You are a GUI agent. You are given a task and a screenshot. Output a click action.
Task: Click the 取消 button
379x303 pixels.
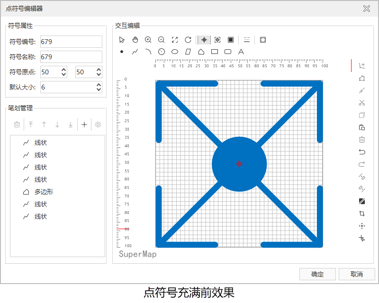click(x=357, y=274)
